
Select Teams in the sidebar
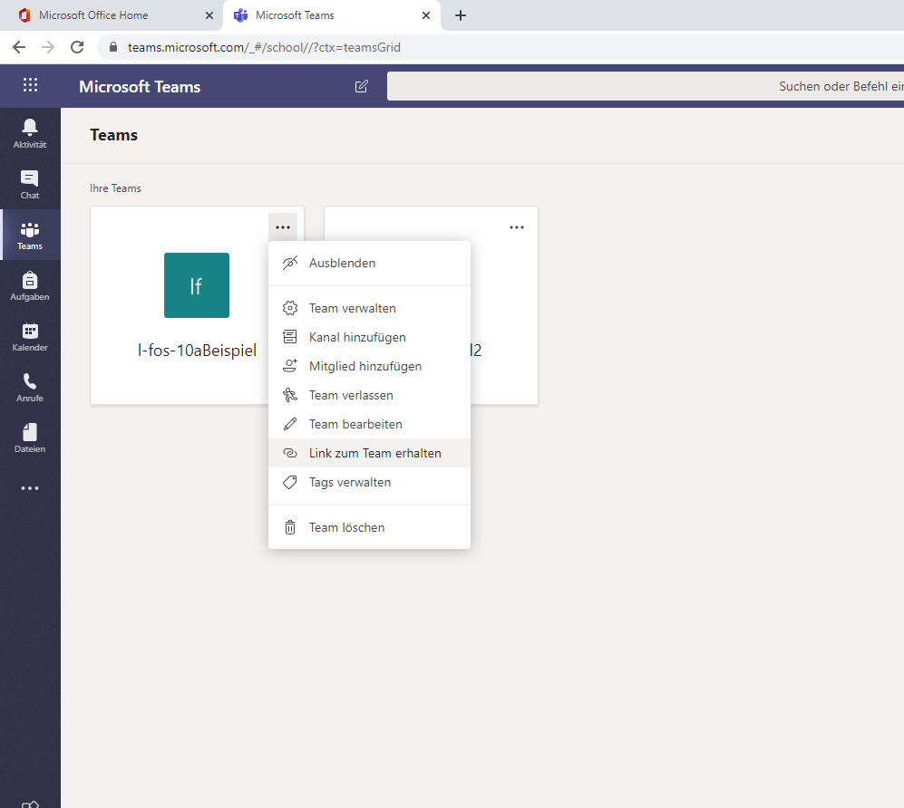click(x=30, y=235)
